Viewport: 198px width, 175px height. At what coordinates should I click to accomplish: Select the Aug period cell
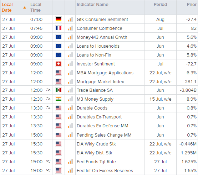160,20
